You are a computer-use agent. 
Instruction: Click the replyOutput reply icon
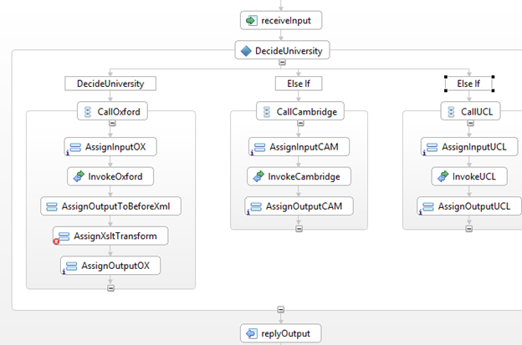[250, 333]
